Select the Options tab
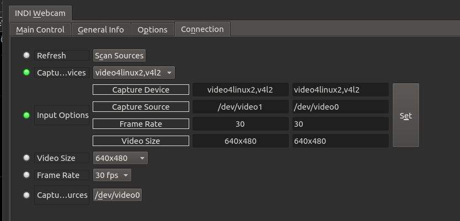This screenshot has width=460, height=221. [152, 30]
